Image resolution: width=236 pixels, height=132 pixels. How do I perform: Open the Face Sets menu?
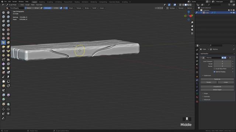point(39,5)
